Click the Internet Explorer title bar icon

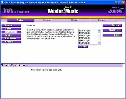2,3
